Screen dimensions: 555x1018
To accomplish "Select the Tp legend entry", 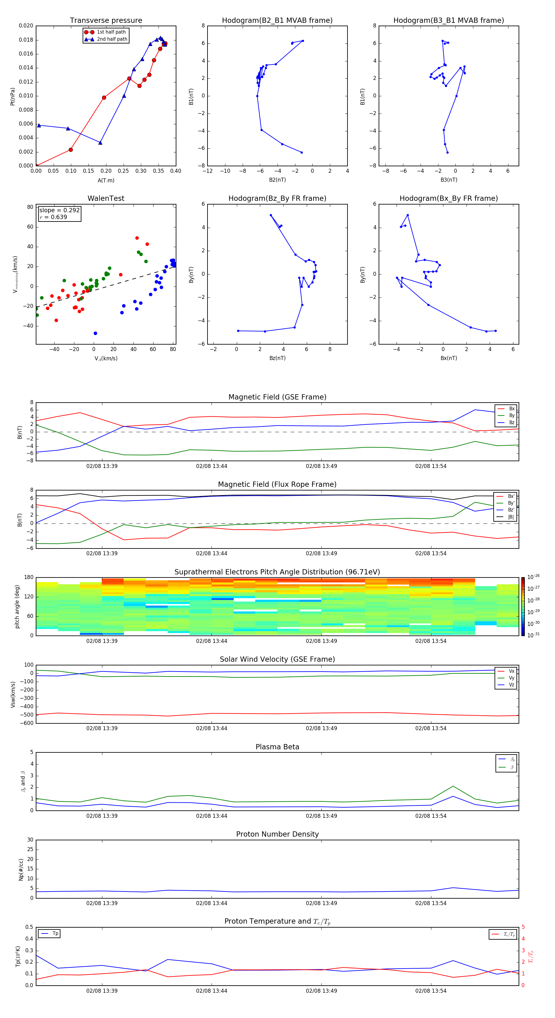I will click(x=49, y=933).
